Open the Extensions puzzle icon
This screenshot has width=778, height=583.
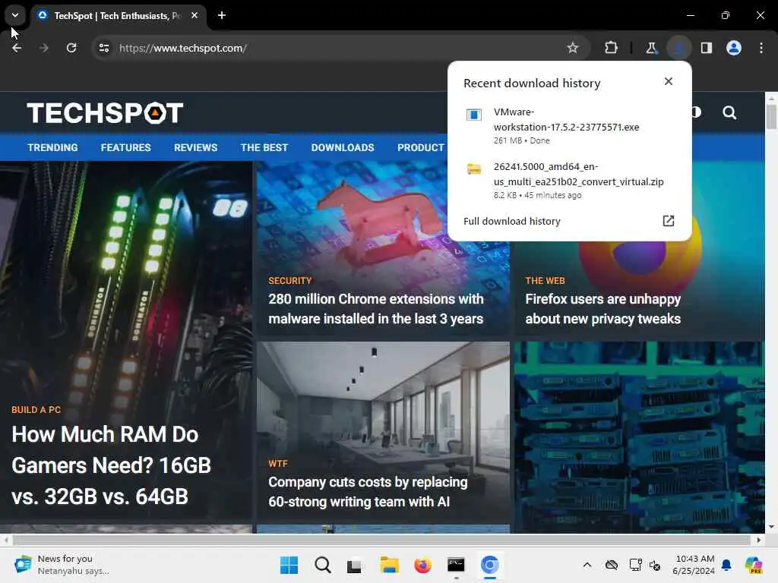tap(612, 48)
